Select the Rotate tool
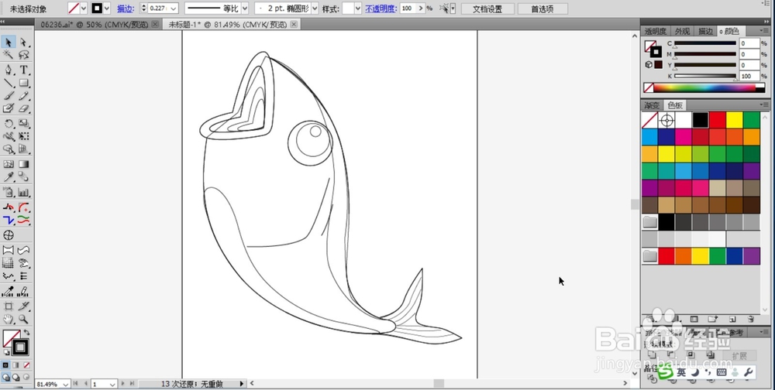Viewport: 775px width, 390px height. tap(9, 123)
